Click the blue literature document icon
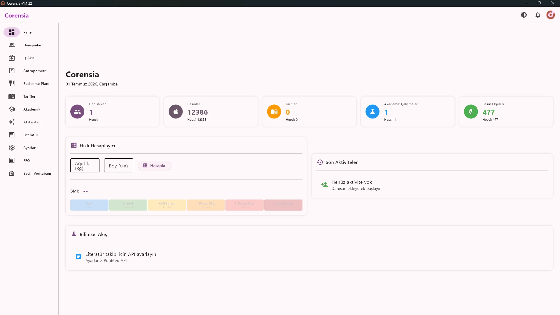 pos(78,256)
